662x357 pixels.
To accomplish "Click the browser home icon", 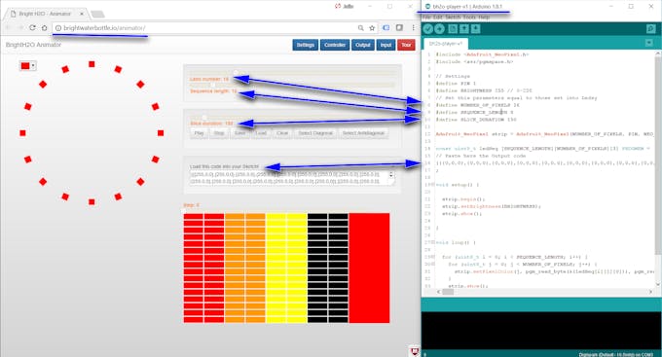I will coord(45,28).
